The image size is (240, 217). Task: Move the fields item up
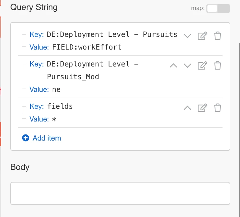[188, 108]
